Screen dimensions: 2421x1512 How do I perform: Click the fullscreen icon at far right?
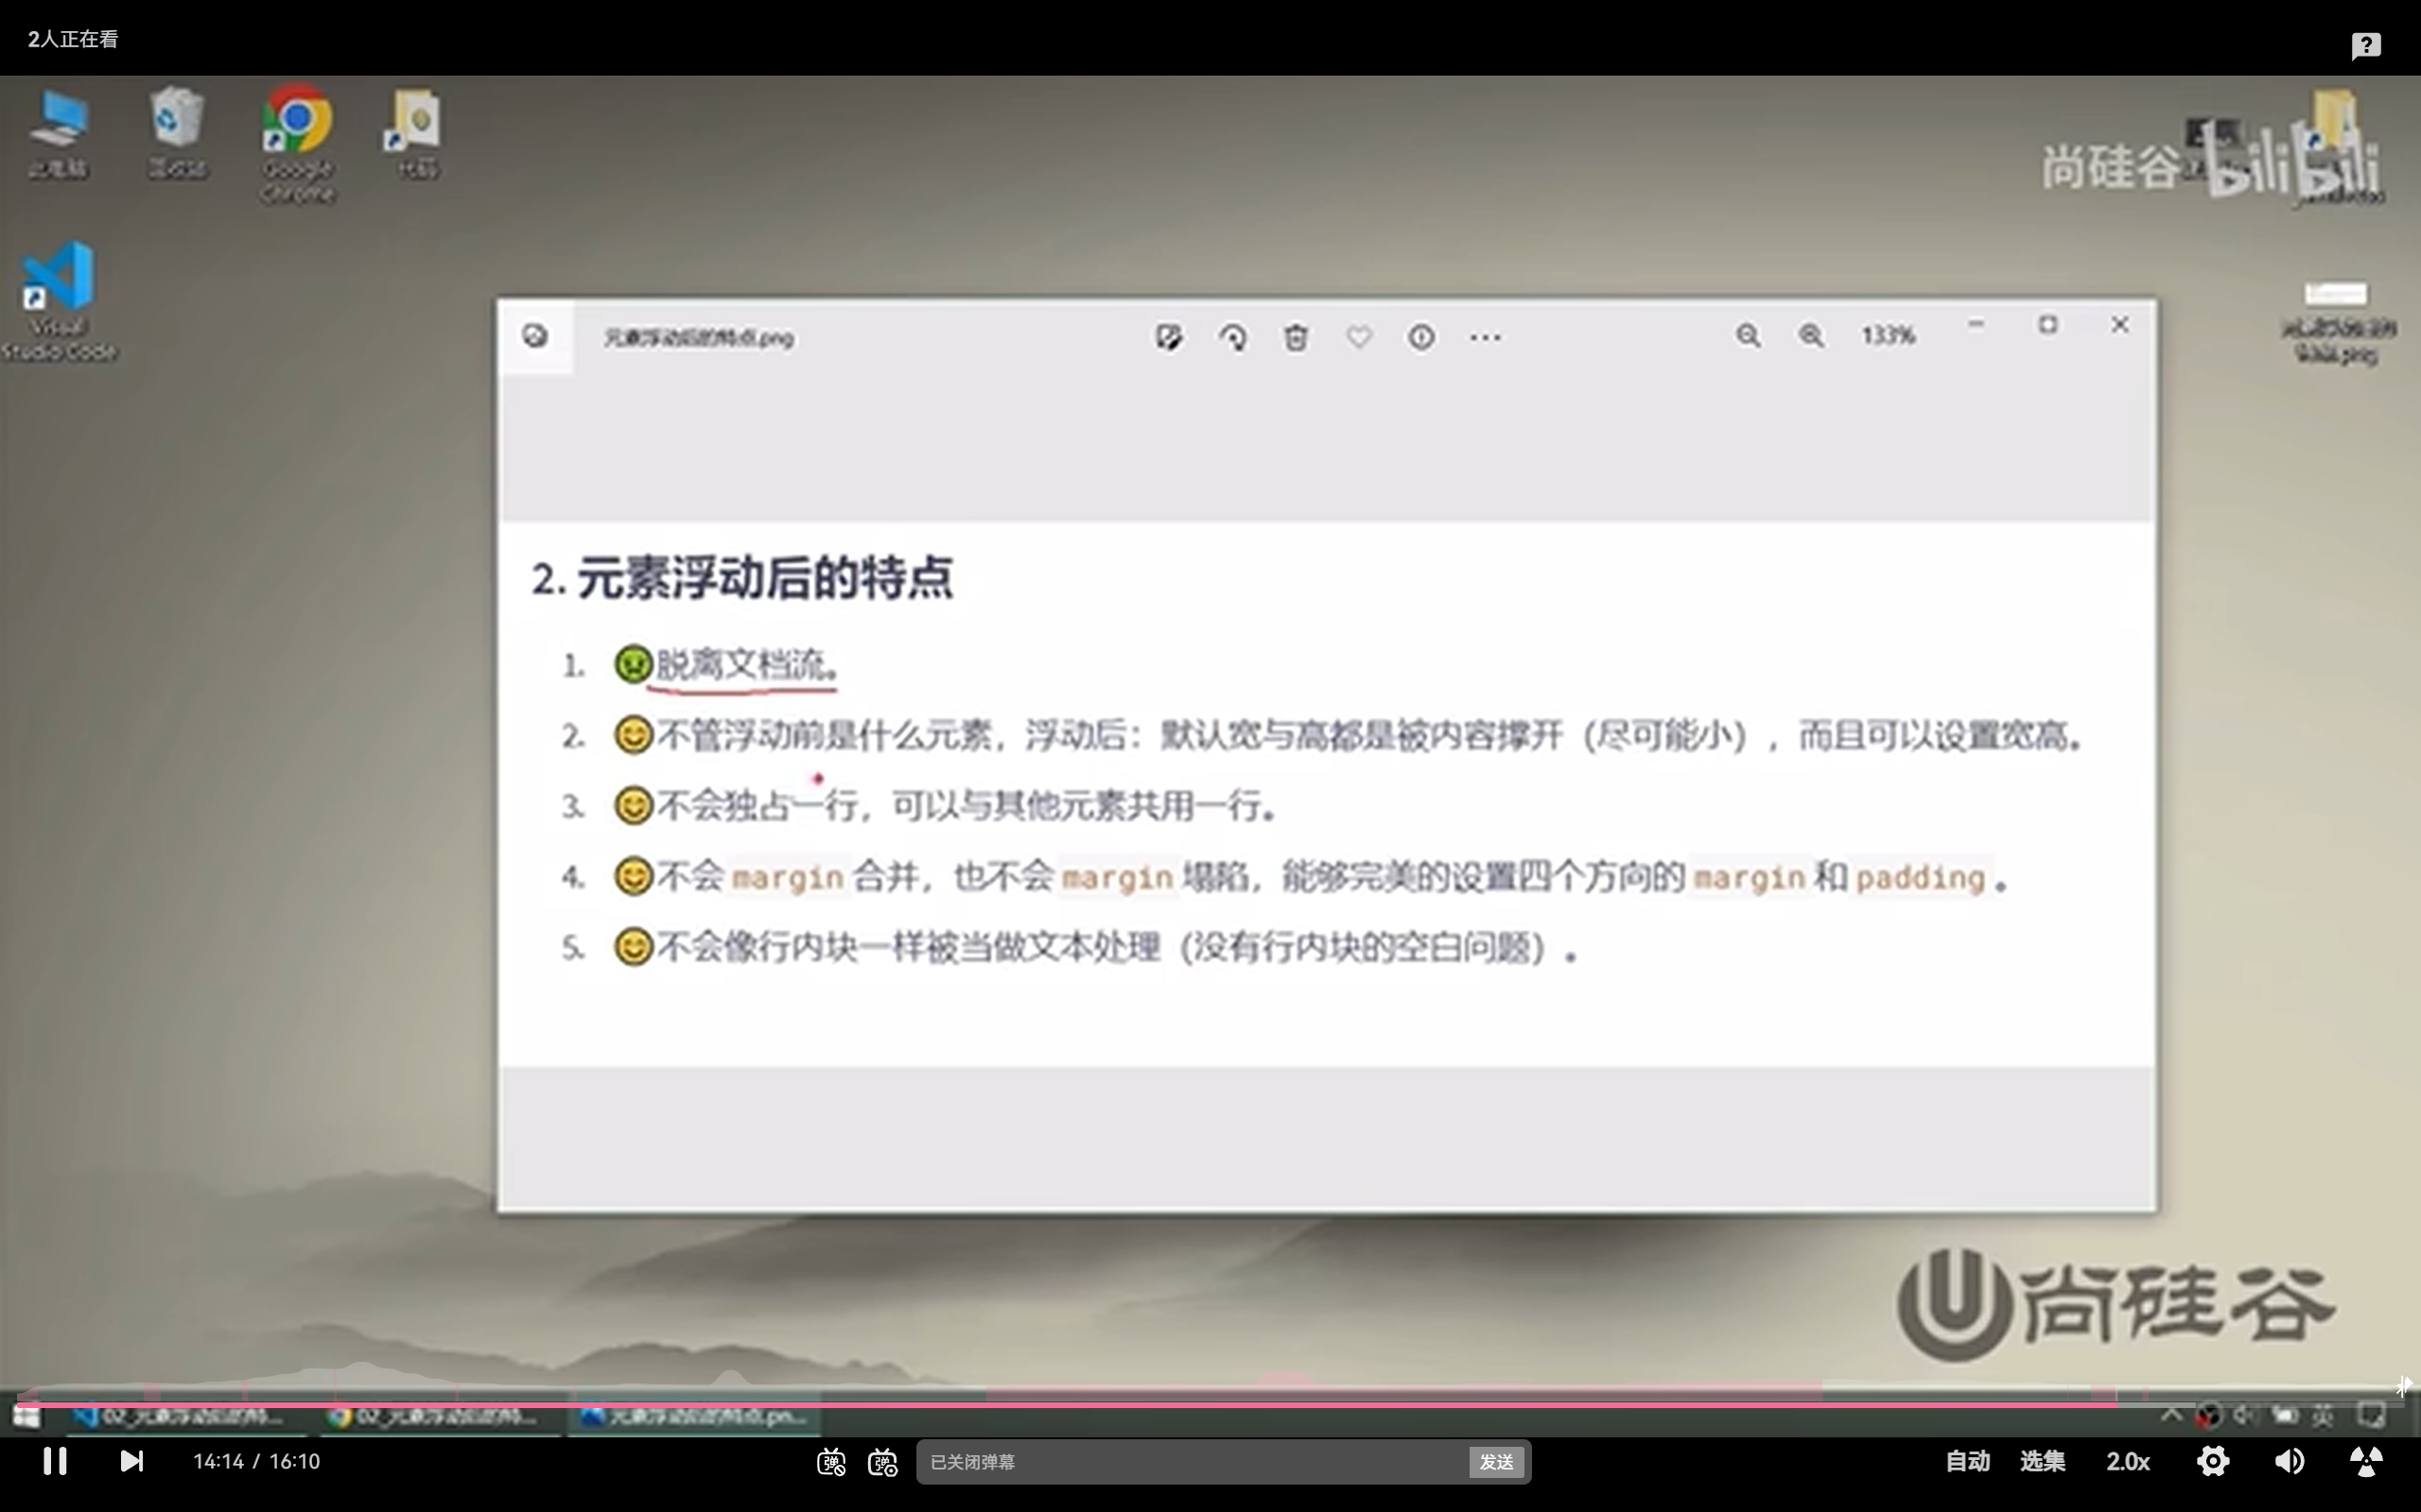tap(2365, 1461)
